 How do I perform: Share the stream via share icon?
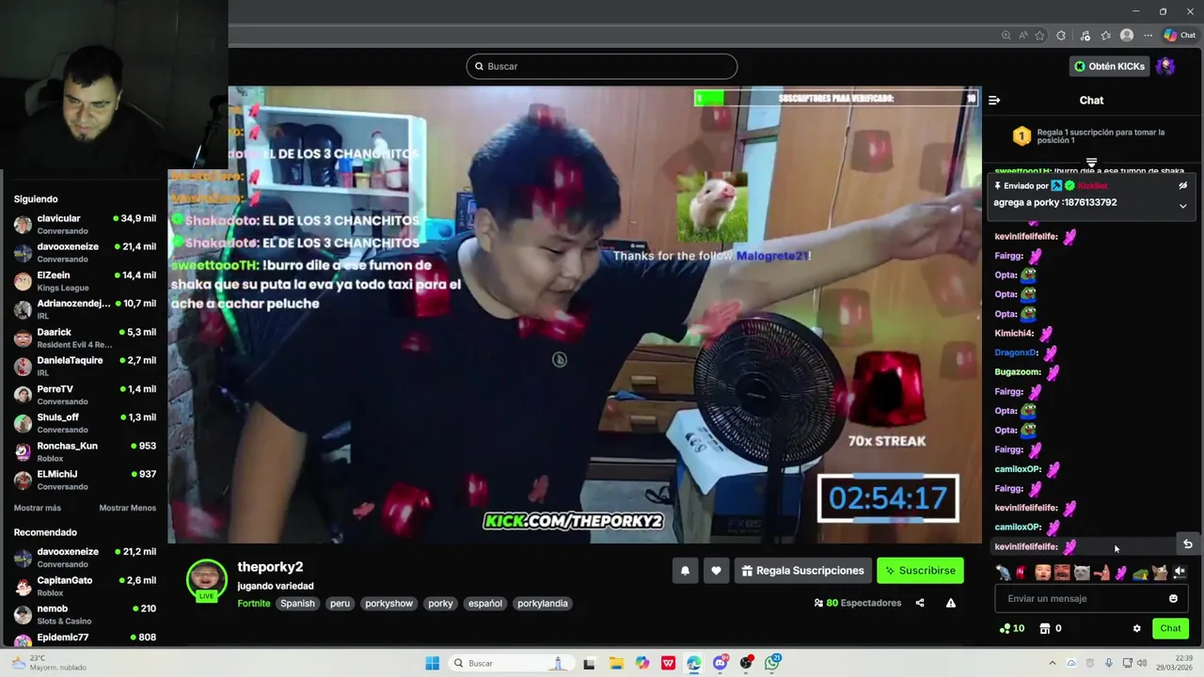(920, 603)
